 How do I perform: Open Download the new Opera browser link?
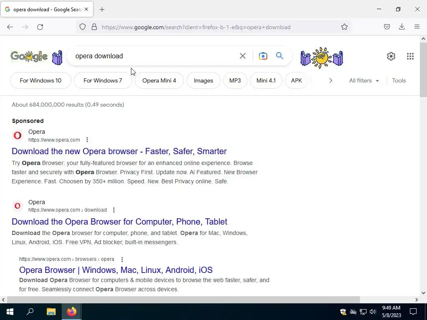click(119, 151)
